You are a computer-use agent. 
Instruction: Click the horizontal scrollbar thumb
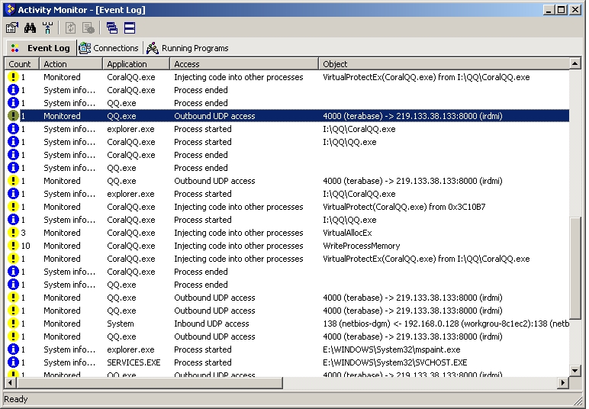click(150, 383)
